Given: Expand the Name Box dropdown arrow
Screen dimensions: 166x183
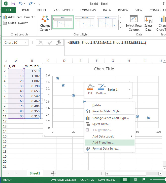Looking at the screenshot, I should tap(26, 42).
